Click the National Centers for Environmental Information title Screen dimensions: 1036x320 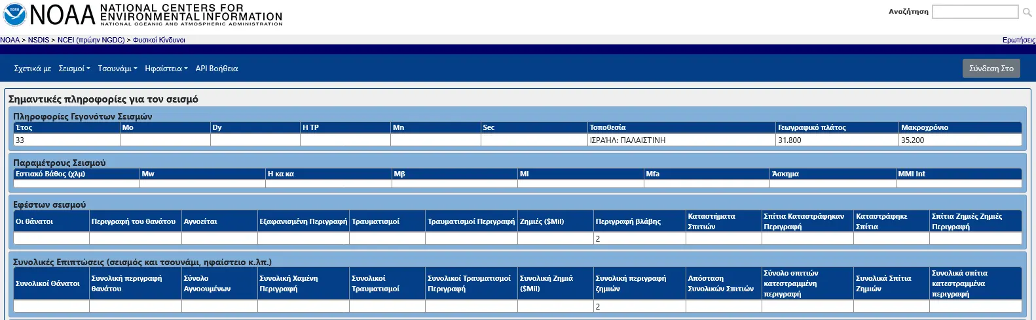[x=191, y=14]
